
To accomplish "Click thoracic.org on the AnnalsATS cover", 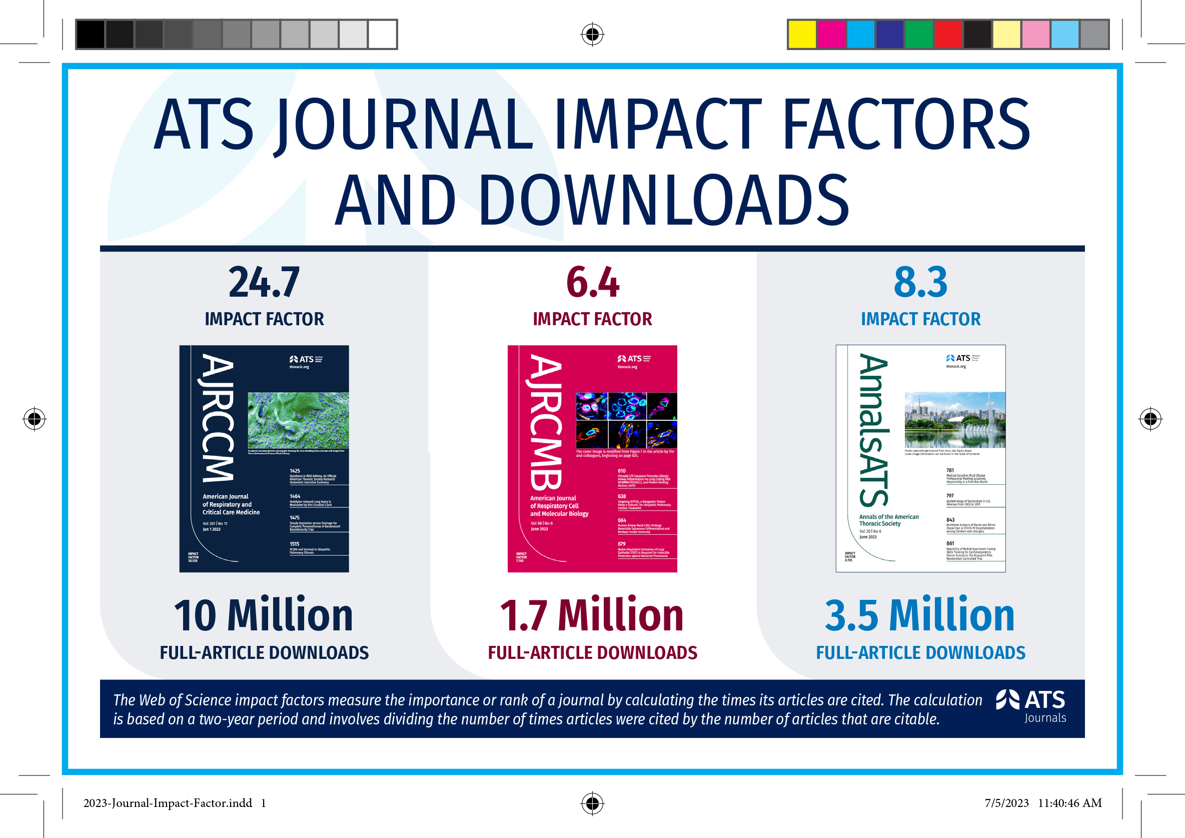I will click(x=956, y=367).
